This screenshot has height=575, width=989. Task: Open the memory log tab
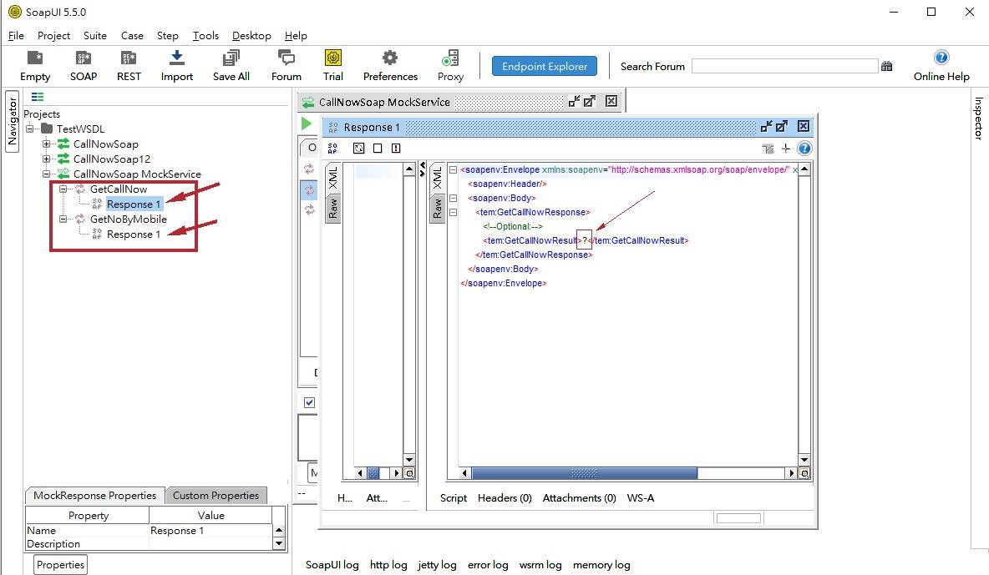(x=601, y=565)
